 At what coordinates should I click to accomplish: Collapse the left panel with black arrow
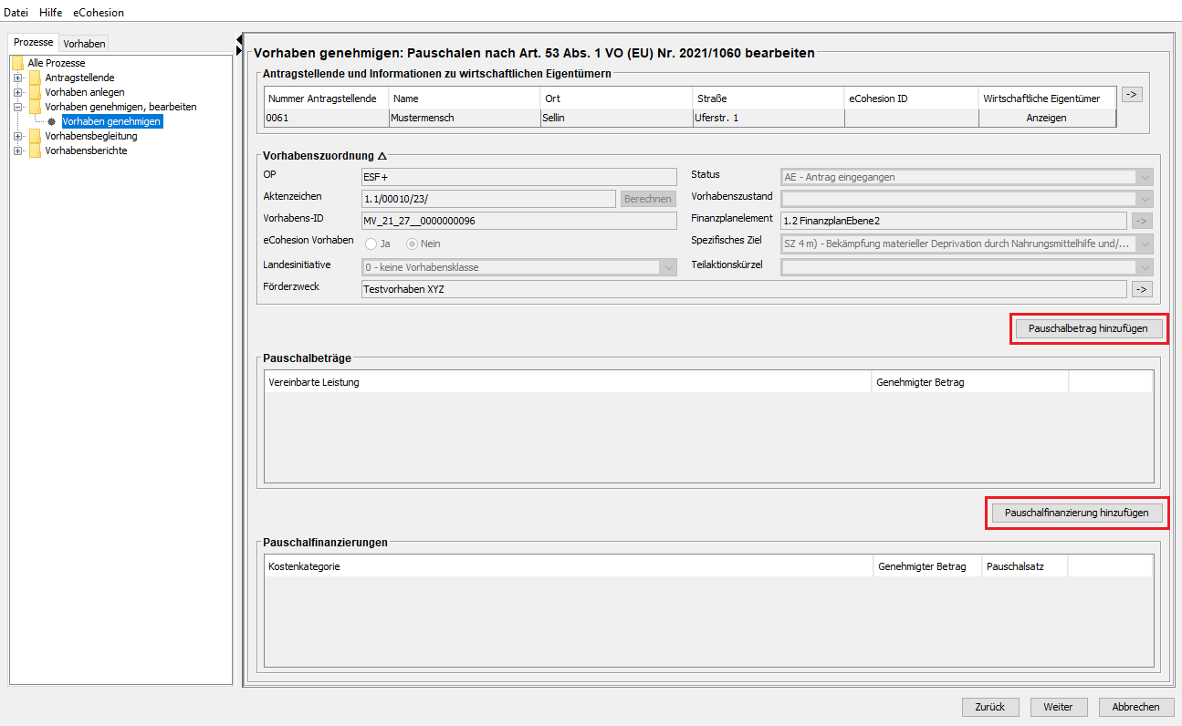pos(239,39)
